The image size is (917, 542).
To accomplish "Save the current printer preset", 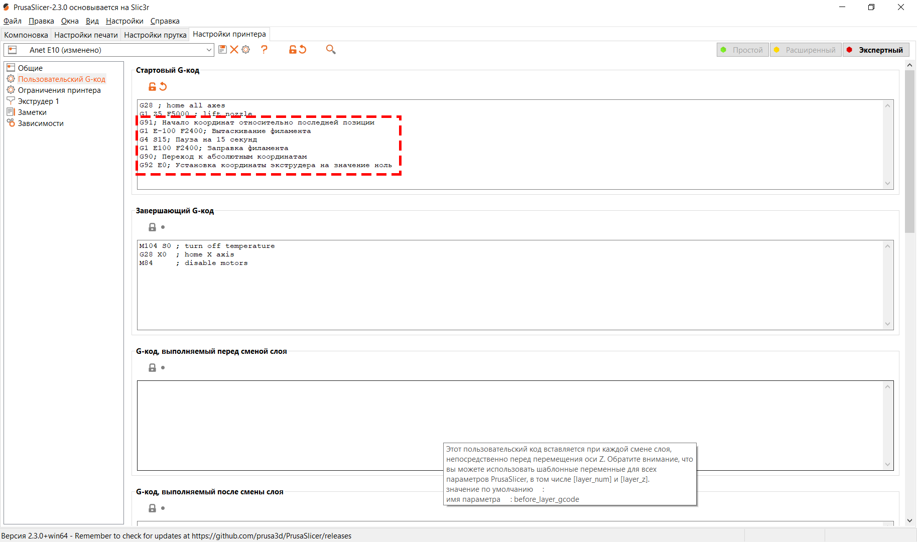I will (222, 50).
